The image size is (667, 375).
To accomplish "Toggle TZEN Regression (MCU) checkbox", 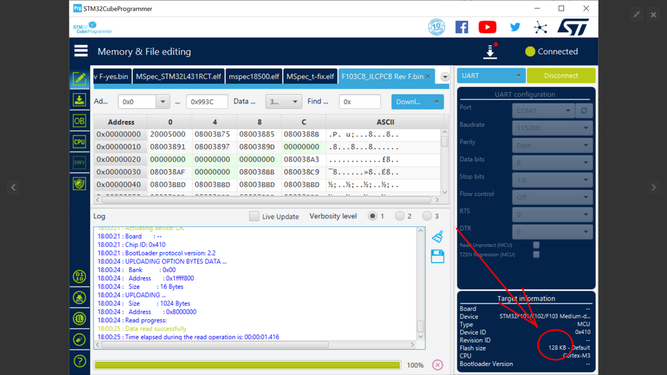I will pyautogui.click(x=536, y=254).
